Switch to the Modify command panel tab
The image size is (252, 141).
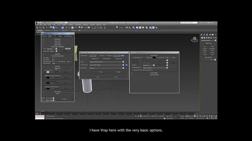204,35
